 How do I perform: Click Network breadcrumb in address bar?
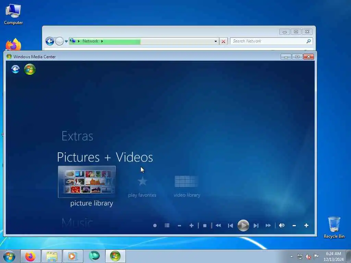[90, 41]
